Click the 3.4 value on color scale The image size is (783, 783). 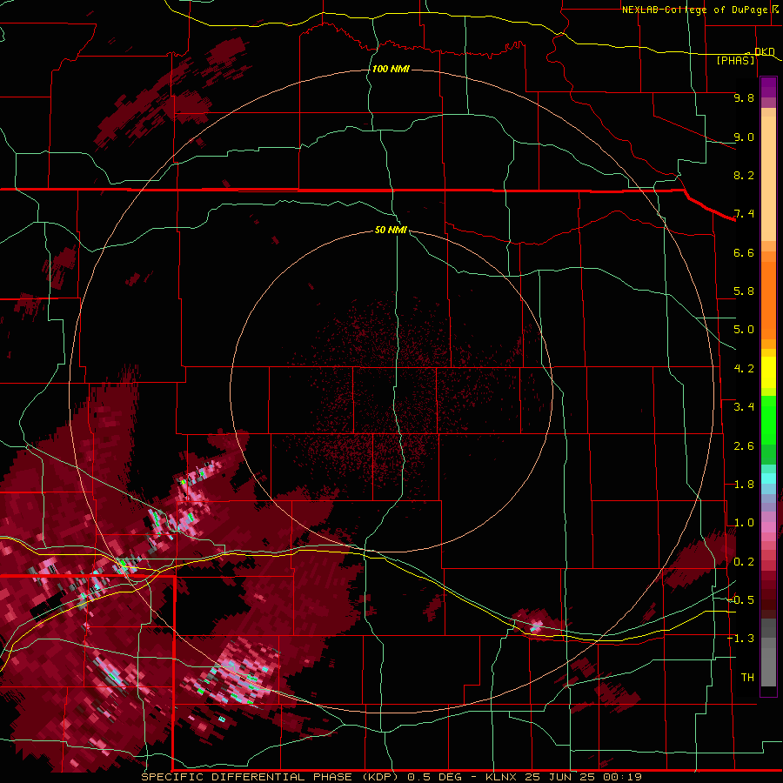[744, 407]
